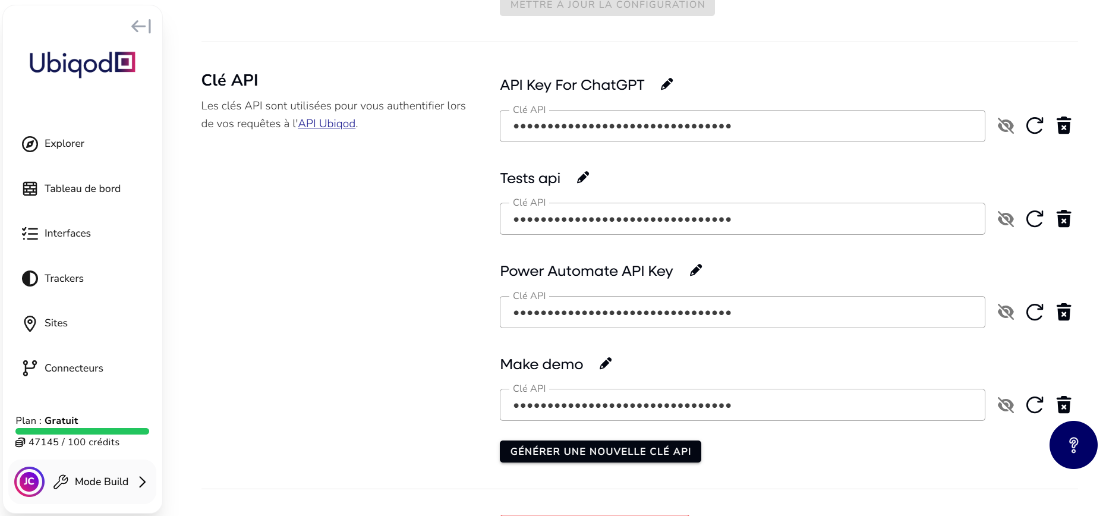Open Tableau de bord
The height and width of the screenshot is (516, 1106).
(30, 188)
